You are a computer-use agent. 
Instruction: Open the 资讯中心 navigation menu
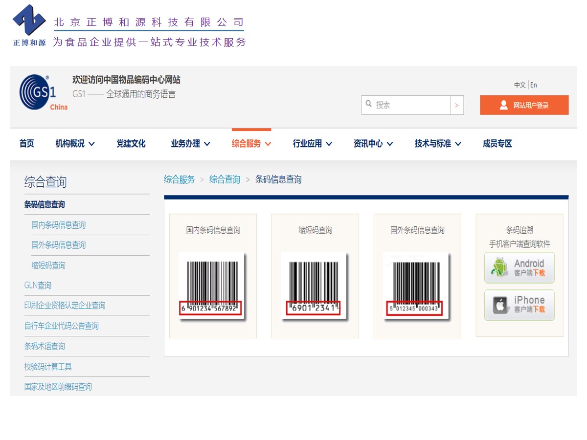(x=373, y=144)
